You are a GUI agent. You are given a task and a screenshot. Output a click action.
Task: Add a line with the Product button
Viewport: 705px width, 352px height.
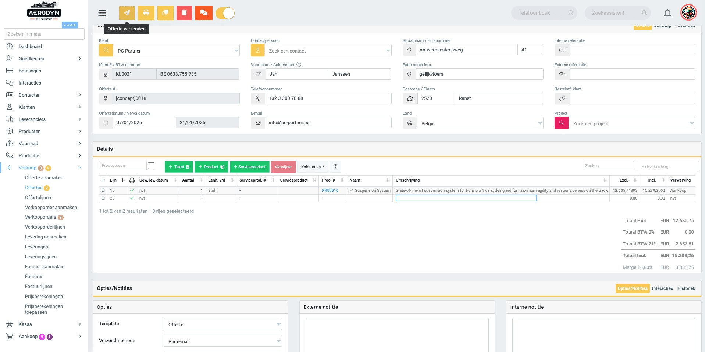211,167
